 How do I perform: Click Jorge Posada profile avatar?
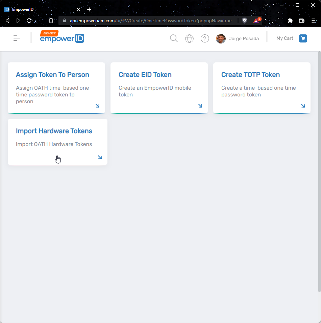(x=221, y=39)
